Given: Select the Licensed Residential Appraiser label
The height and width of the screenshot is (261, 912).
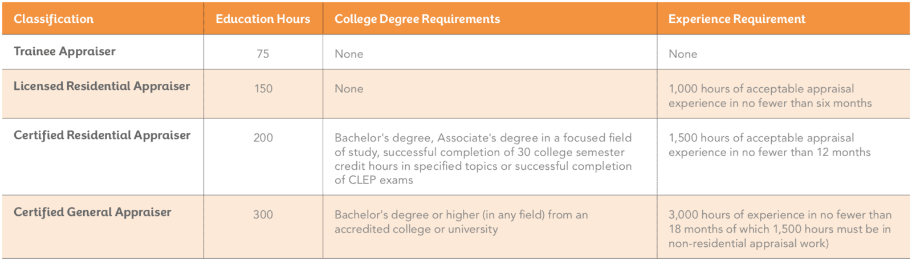Looking at the screenshot, I should pos(101,86).
